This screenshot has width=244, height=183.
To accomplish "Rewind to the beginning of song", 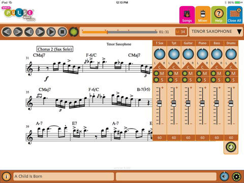I will coord(7,32).
